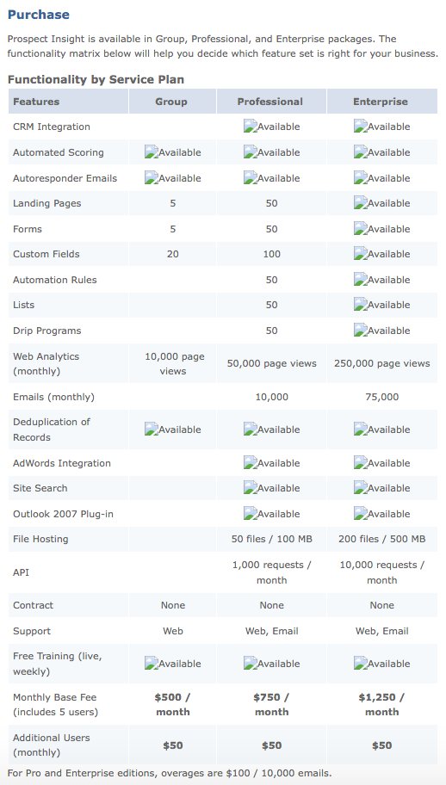Click Available icon for Drip Programs under Enterprise
446x785 pixels.
[x=382, y=331]
